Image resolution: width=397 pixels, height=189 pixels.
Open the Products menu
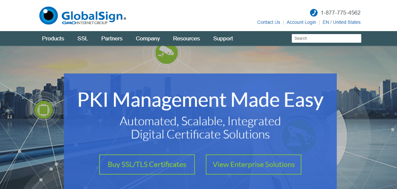pyautogui.click(x=53, y=38)
